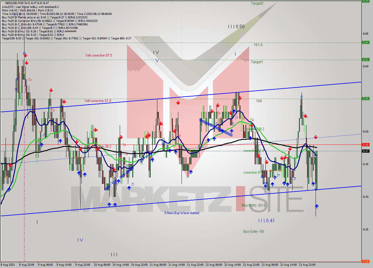Click the '13 Aug 06:00' time label

tap(270, 265)
